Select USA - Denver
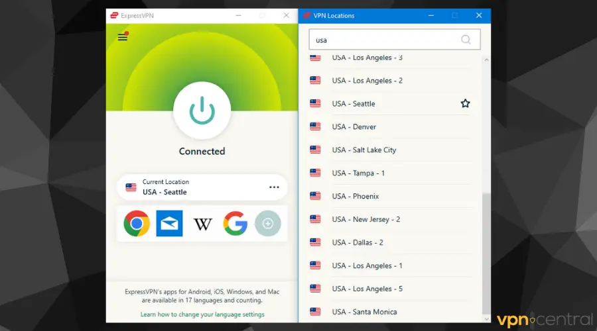Image resolution: width=597 pixels, height=331 pixels. 391,127
